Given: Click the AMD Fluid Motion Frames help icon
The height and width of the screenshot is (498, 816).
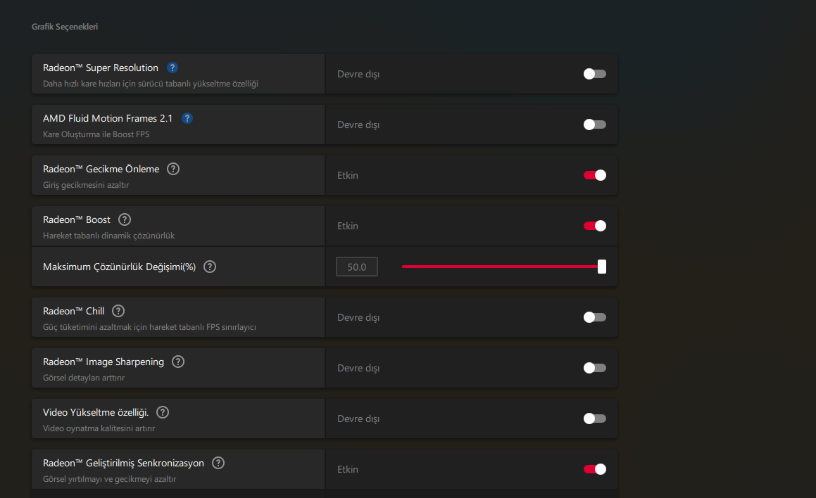Looking at the screenshot, I should [187, 118].
